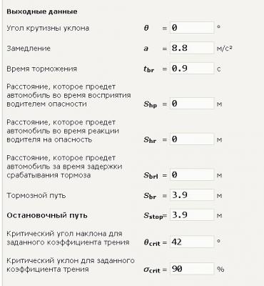Click the braking time tbr field
This screenshot has height=286, width=264.
coord(192,69)
